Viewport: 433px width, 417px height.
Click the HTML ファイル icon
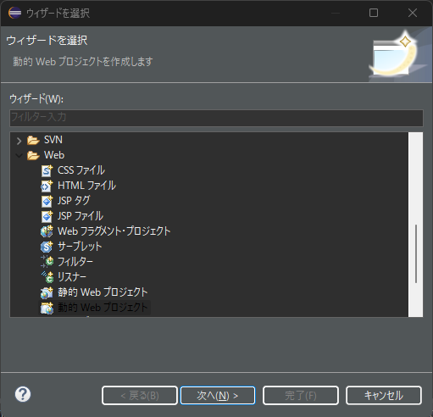tap(47, 186)
